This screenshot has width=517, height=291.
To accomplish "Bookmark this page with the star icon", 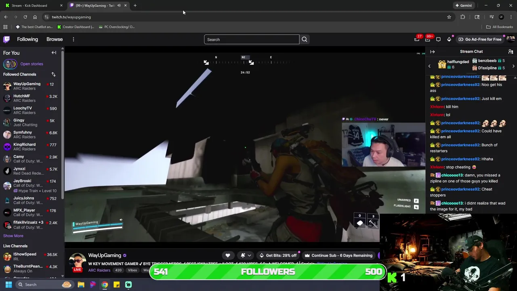I will pyautogui.click(x=449, y=17).
